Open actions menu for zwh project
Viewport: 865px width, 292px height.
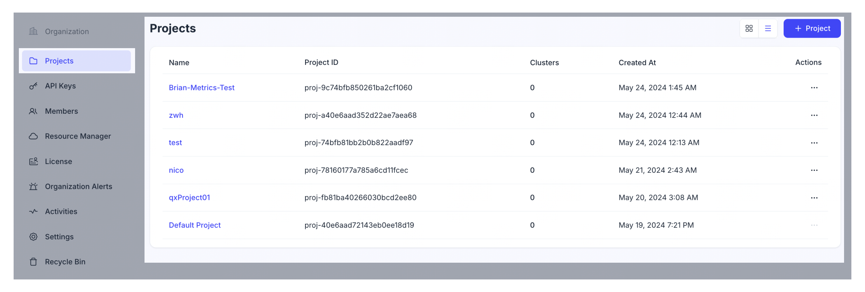click(814, 115)
